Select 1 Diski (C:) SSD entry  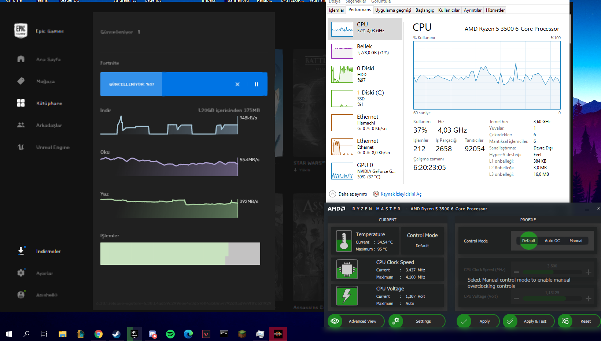(x=365, y=98)
